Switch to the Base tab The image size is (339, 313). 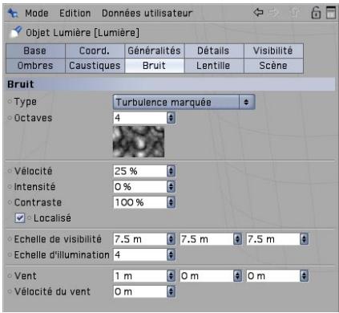pyautogui.click(x=35, y=51)
